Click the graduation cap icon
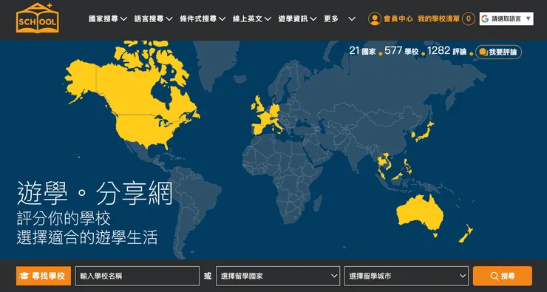 [24, 276]
